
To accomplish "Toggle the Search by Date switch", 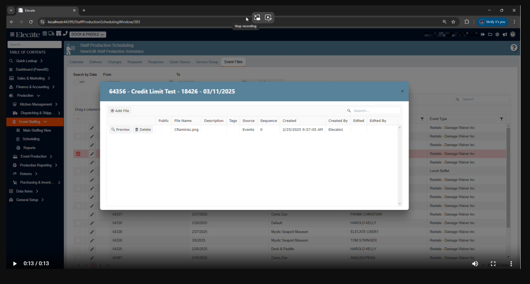I will point(79,82).
